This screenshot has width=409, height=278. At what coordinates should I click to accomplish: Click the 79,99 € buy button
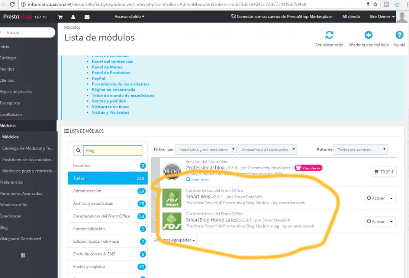(x=383, y=172)
